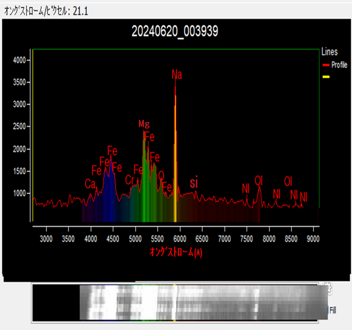The height and width of the screenshot is (330, 352).
Task: Click the red Profile legend swatch
Action: point(325,65)
